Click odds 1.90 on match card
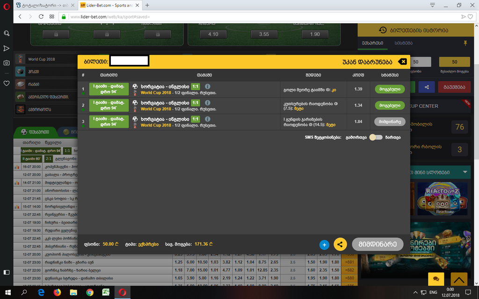 click(315, 34)
